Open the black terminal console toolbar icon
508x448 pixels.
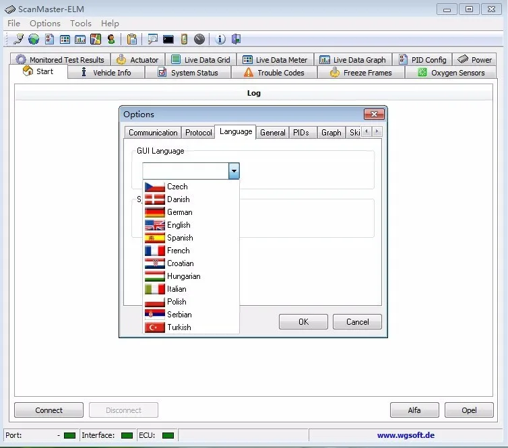click(168, 40)
